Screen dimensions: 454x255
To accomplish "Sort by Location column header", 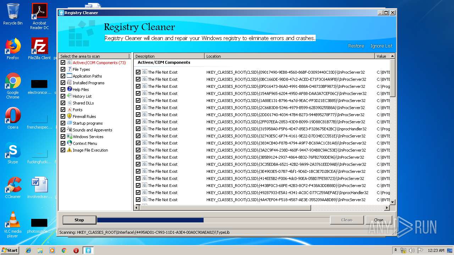I will (290, 56).
